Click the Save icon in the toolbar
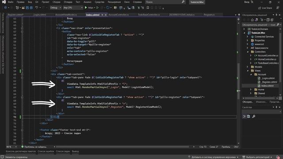The height and width of the screenshot is (159, 283). click(27, 8)
